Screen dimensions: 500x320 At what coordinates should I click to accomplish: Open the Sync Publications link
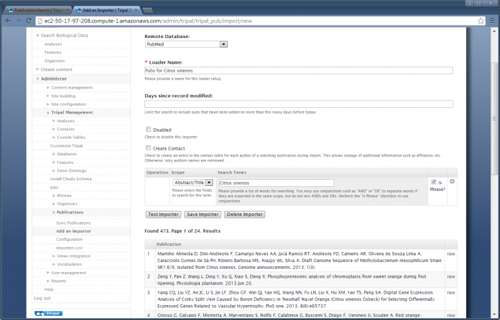(73, 223)
